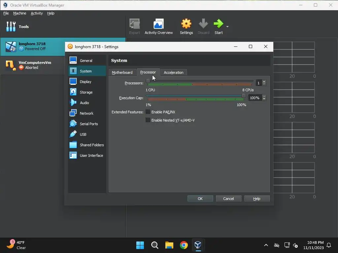The image size is (338, 253).
Task: Open the Serial Ports settings category
Action: (87, 124)
